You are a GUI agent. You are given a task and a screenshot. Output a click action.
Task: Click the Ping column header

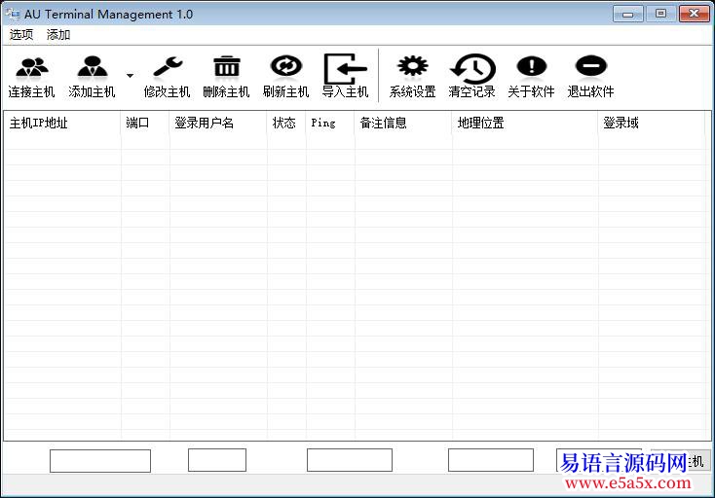(x=330, y=123)
